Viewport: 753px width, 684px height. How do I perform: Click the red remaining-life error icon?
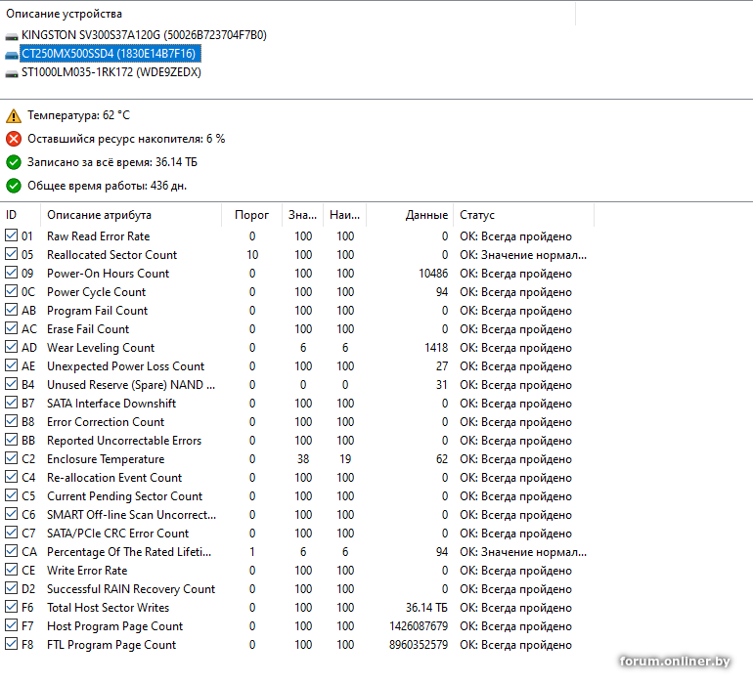(13, 139)
